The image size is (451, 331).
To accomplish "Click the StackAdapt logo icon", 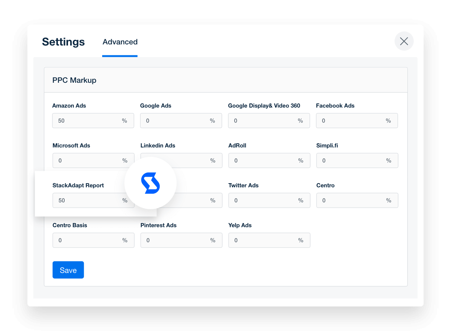I will coord(150,183).
